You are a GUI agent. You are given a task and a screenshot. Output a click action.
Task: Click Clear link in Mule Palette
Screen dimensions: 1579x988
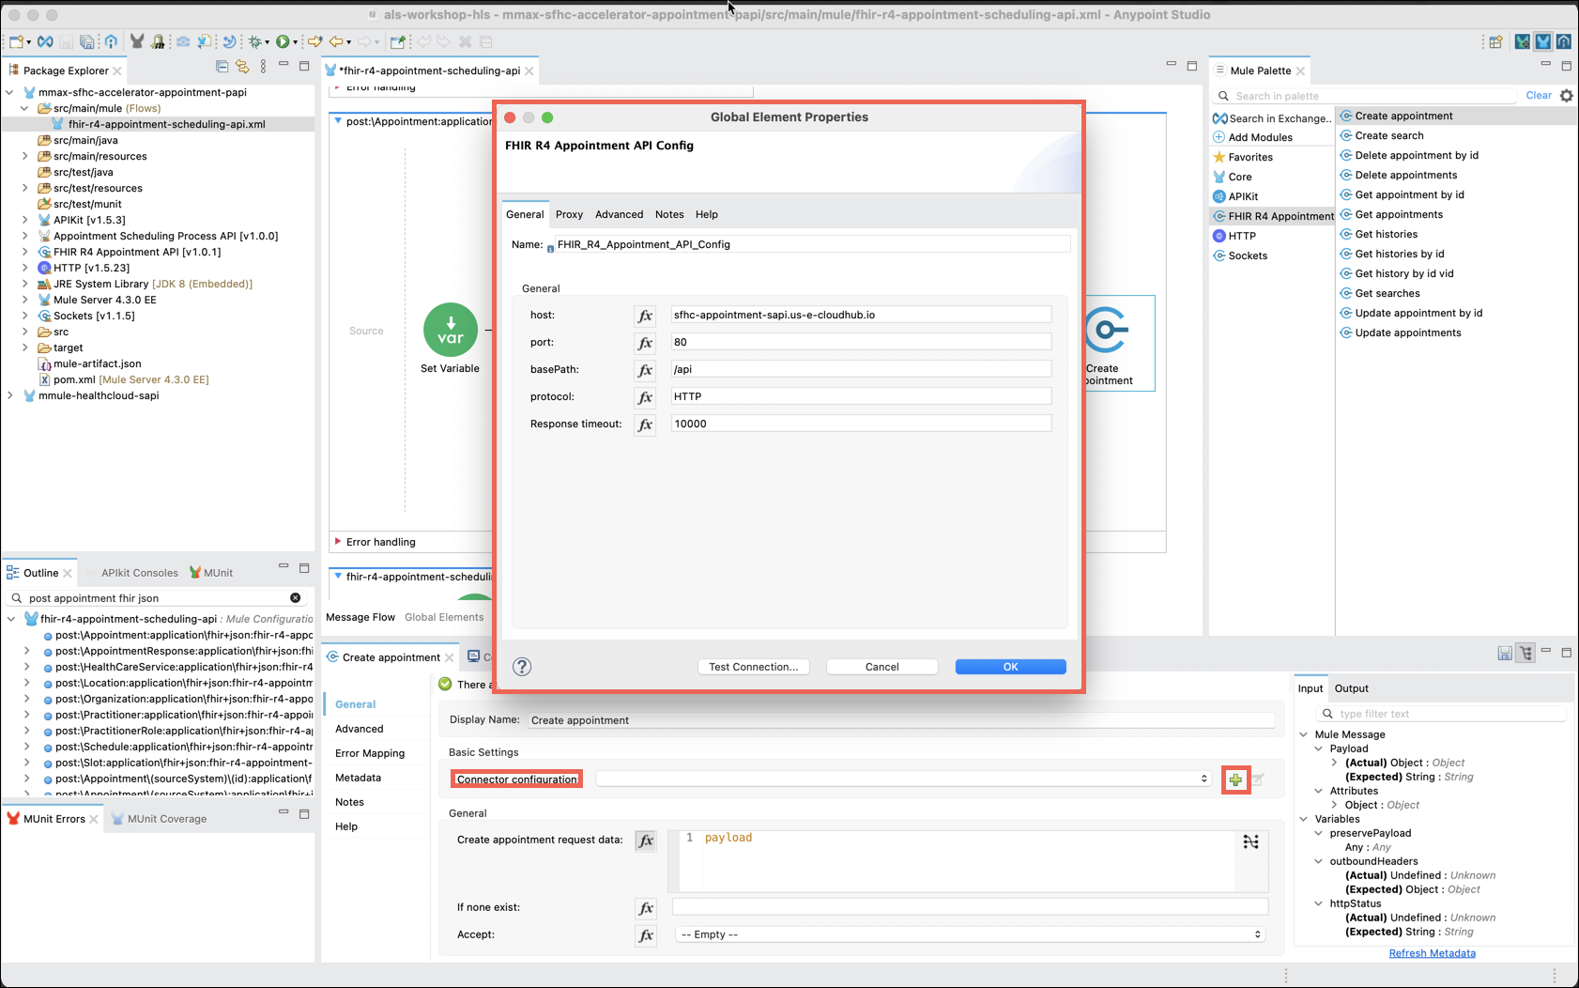point(1538,95)
